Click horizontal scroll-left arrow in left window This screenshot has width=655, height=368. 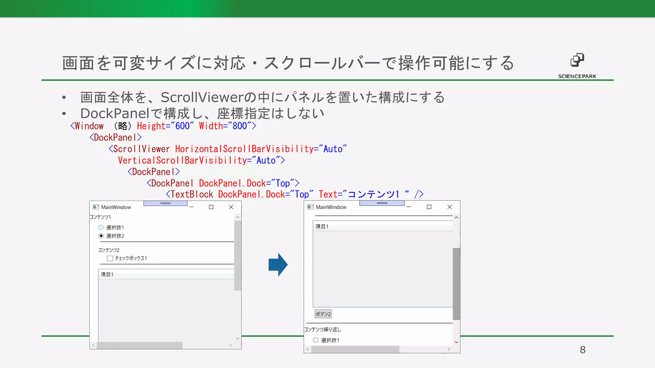pos(93,345)
